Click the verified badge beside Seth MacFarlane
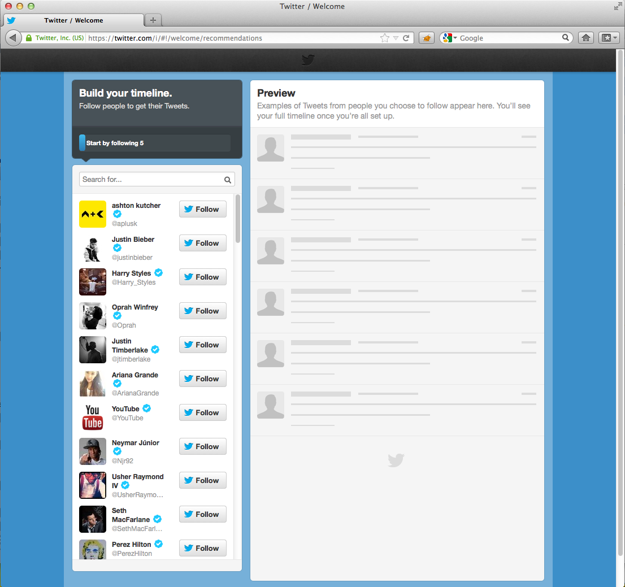Screen dimensions: 625x587 coord(158,519)
